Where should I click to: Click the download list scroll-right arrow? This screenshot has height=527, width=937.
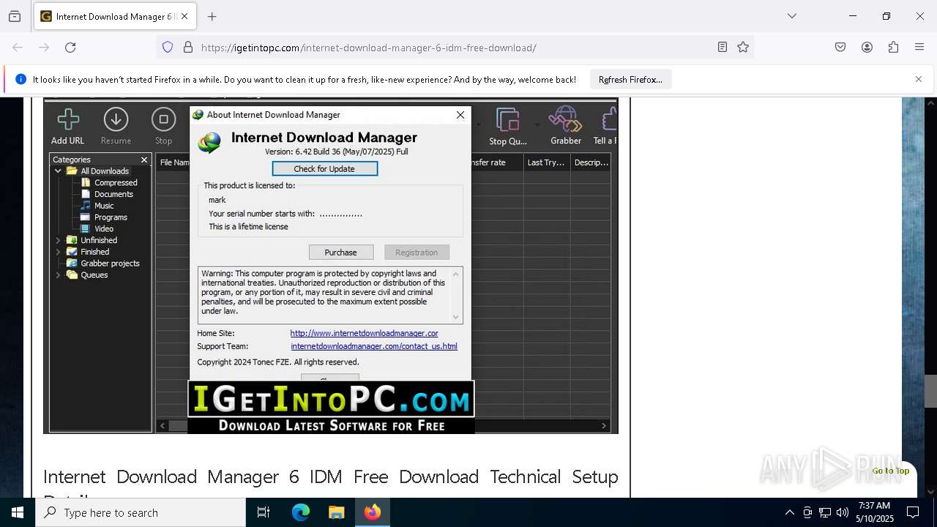(604, 425)
